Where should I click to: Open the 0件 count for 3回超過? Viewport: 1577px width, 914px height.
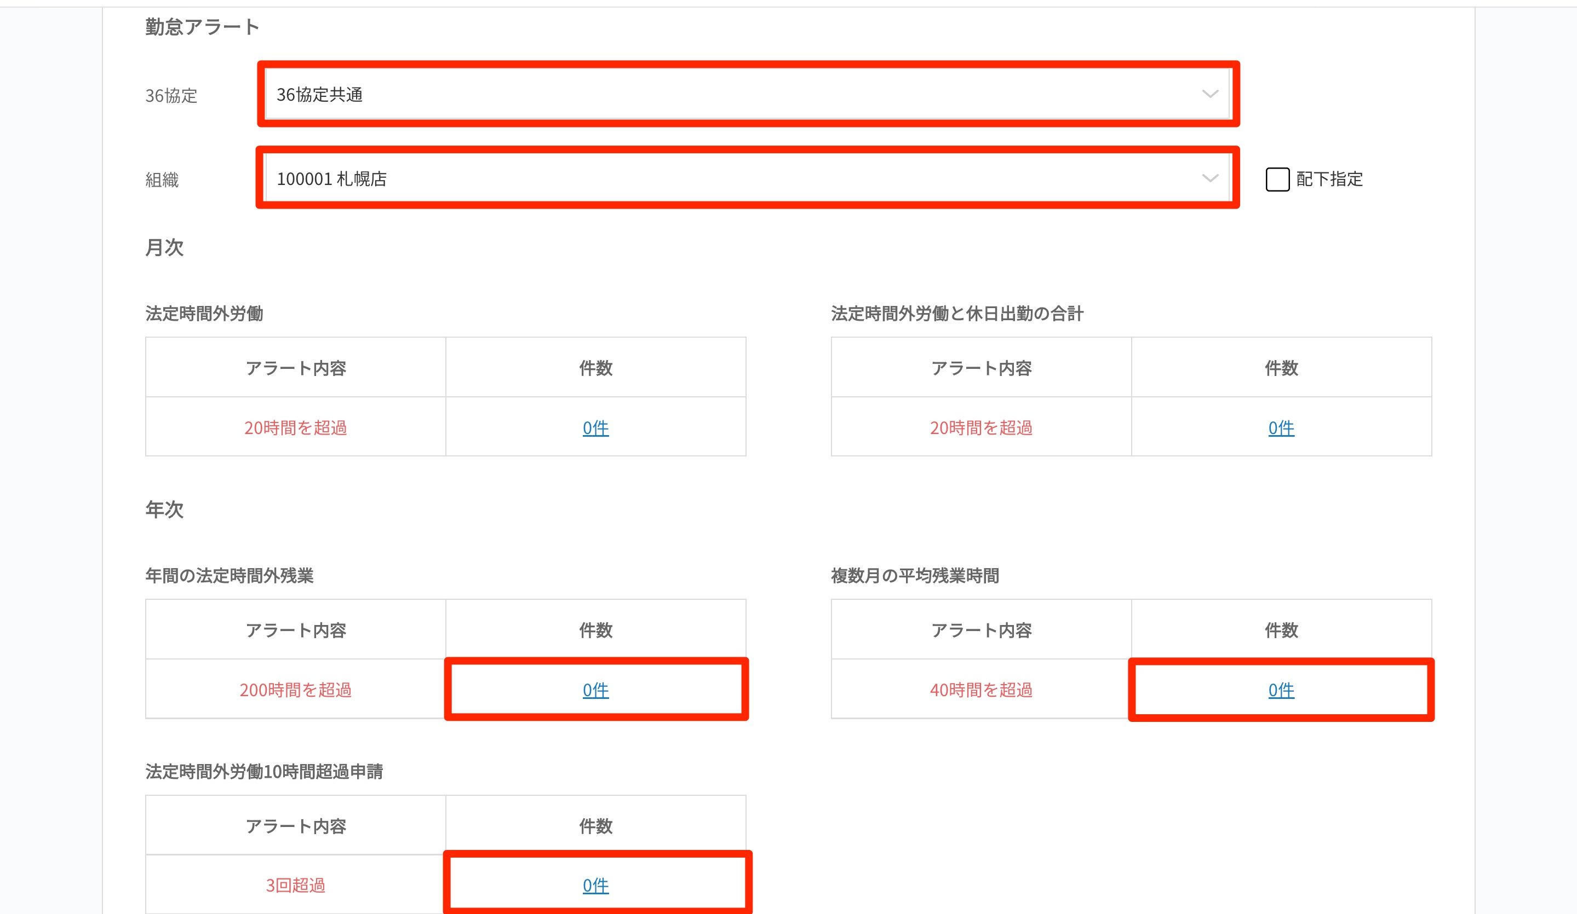point(595,885)
